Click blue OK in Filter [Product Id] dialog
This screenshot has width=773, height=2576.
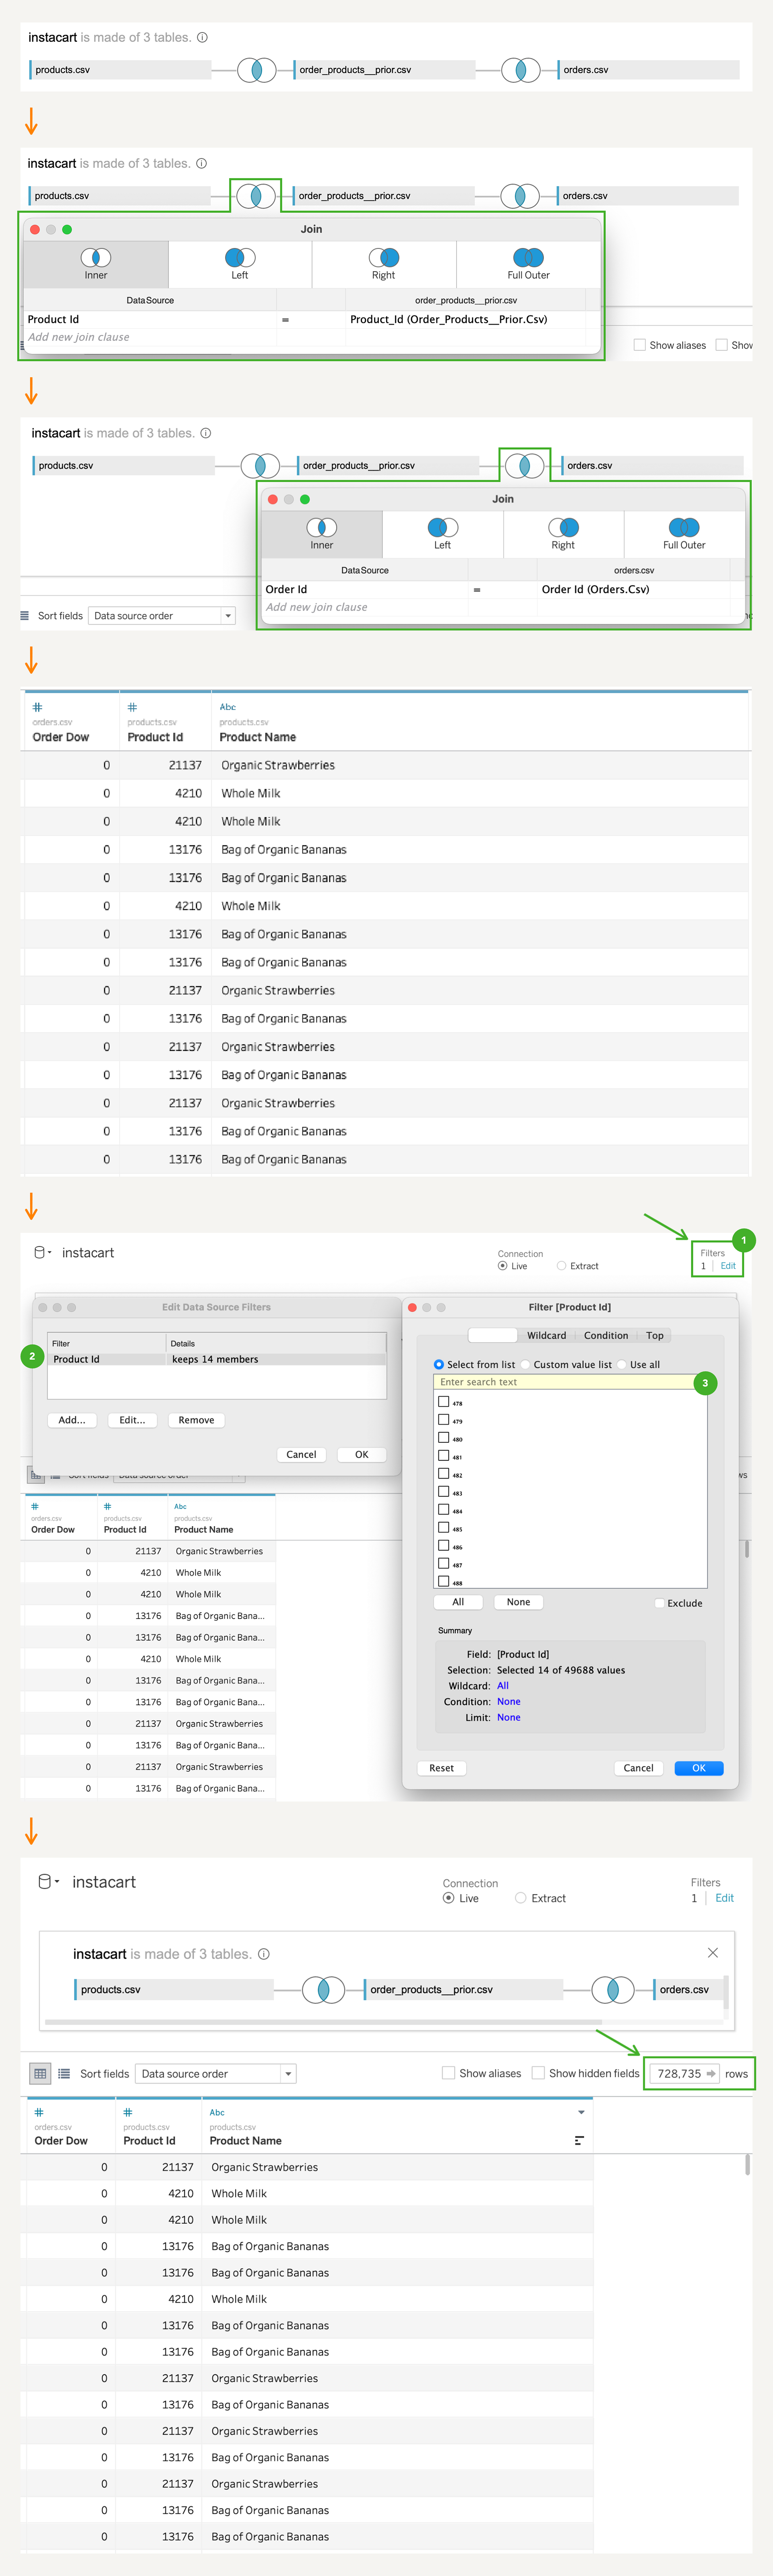pyautogui.click(x=699, y=1768)
